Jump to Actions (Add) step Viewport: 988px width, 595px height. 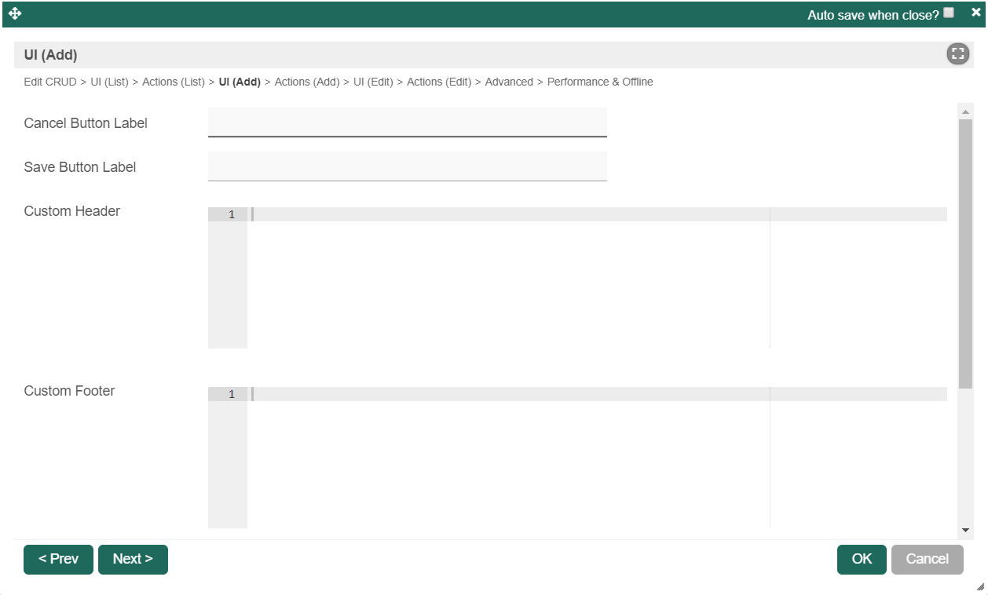(307, 82)
